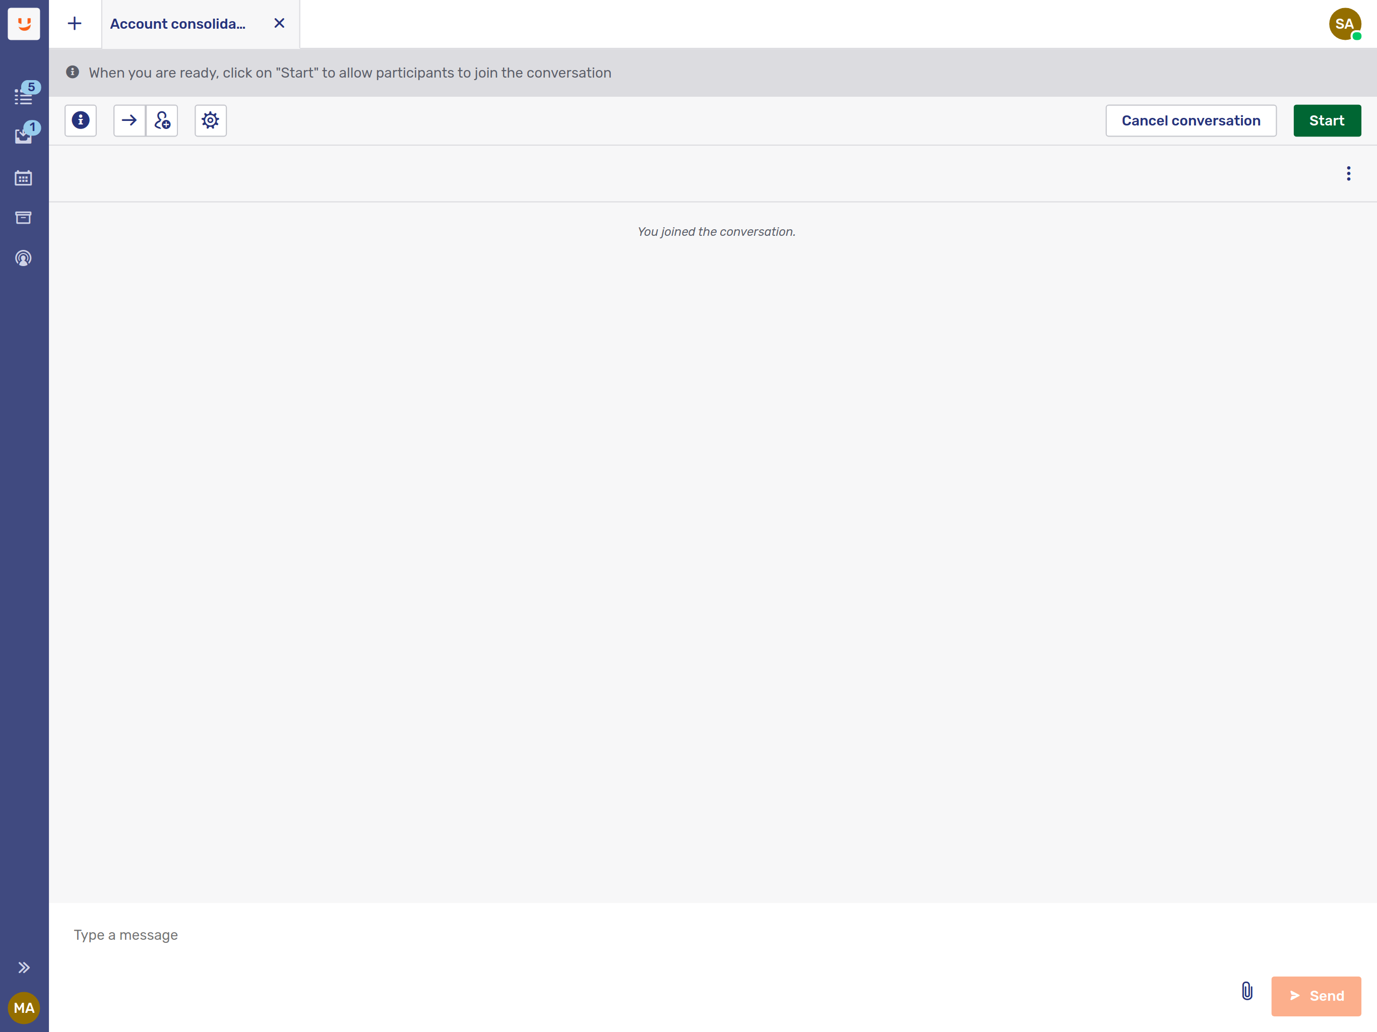Open the SA profile avatar menu
The height and width of the screenshot is (1032, 1377).
pyautogui.click(x=1345, y=25)
